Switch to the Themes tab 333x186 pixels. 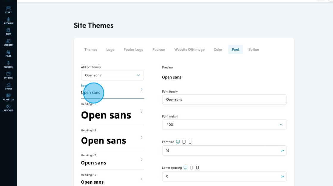[x=91, y=50]
